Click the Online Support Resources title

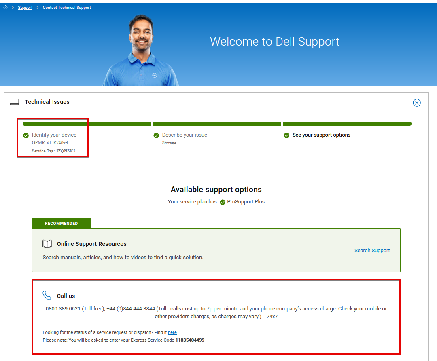click(92, 244)
